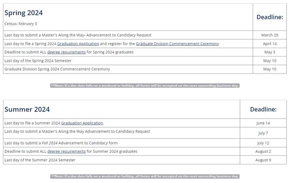This screenshot has height=183, width=290.
Task: Click the Deadline header in Summer table
Action: pyautogui.click(x=263, y=109)
